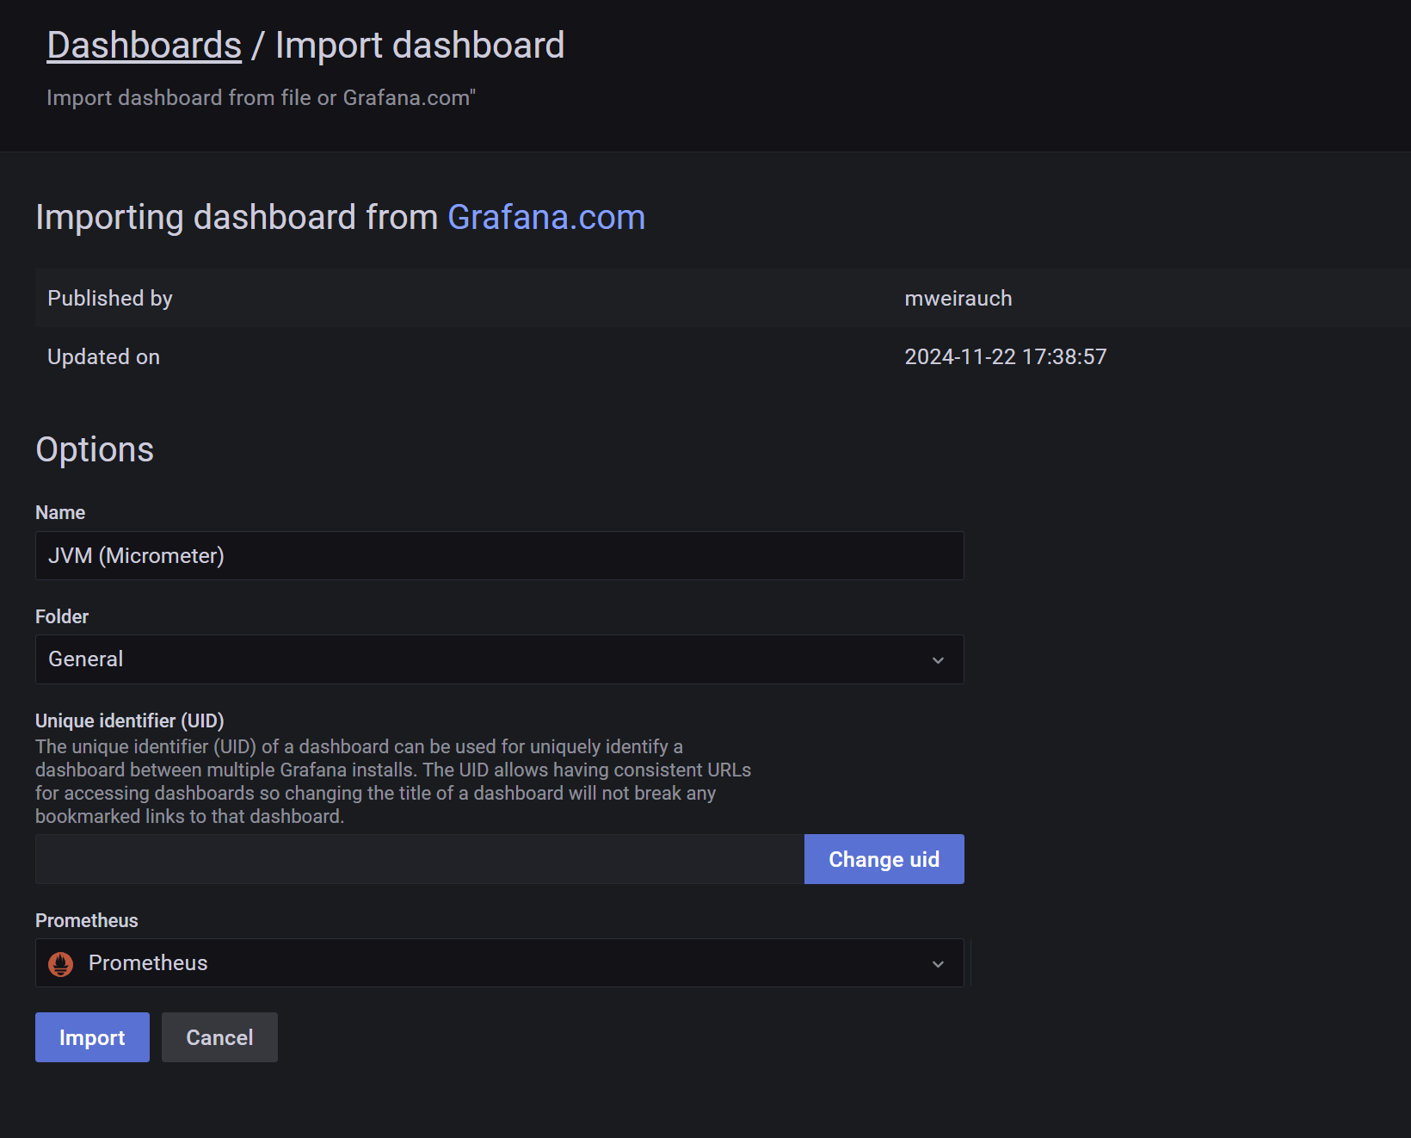Expand the Prometheus dropdown chevron
The height and width of the screenshot is (1138, 1411).
pyautogui.click(x=938, y=964)
